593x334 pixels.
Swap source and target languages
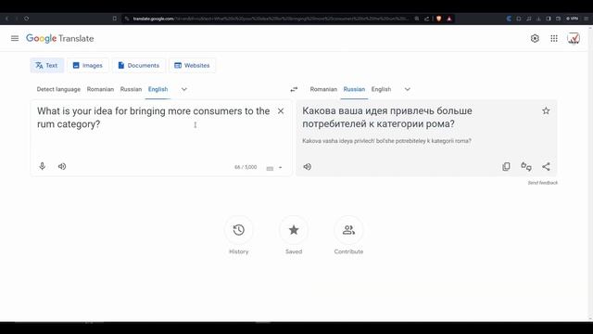point(294,89)
